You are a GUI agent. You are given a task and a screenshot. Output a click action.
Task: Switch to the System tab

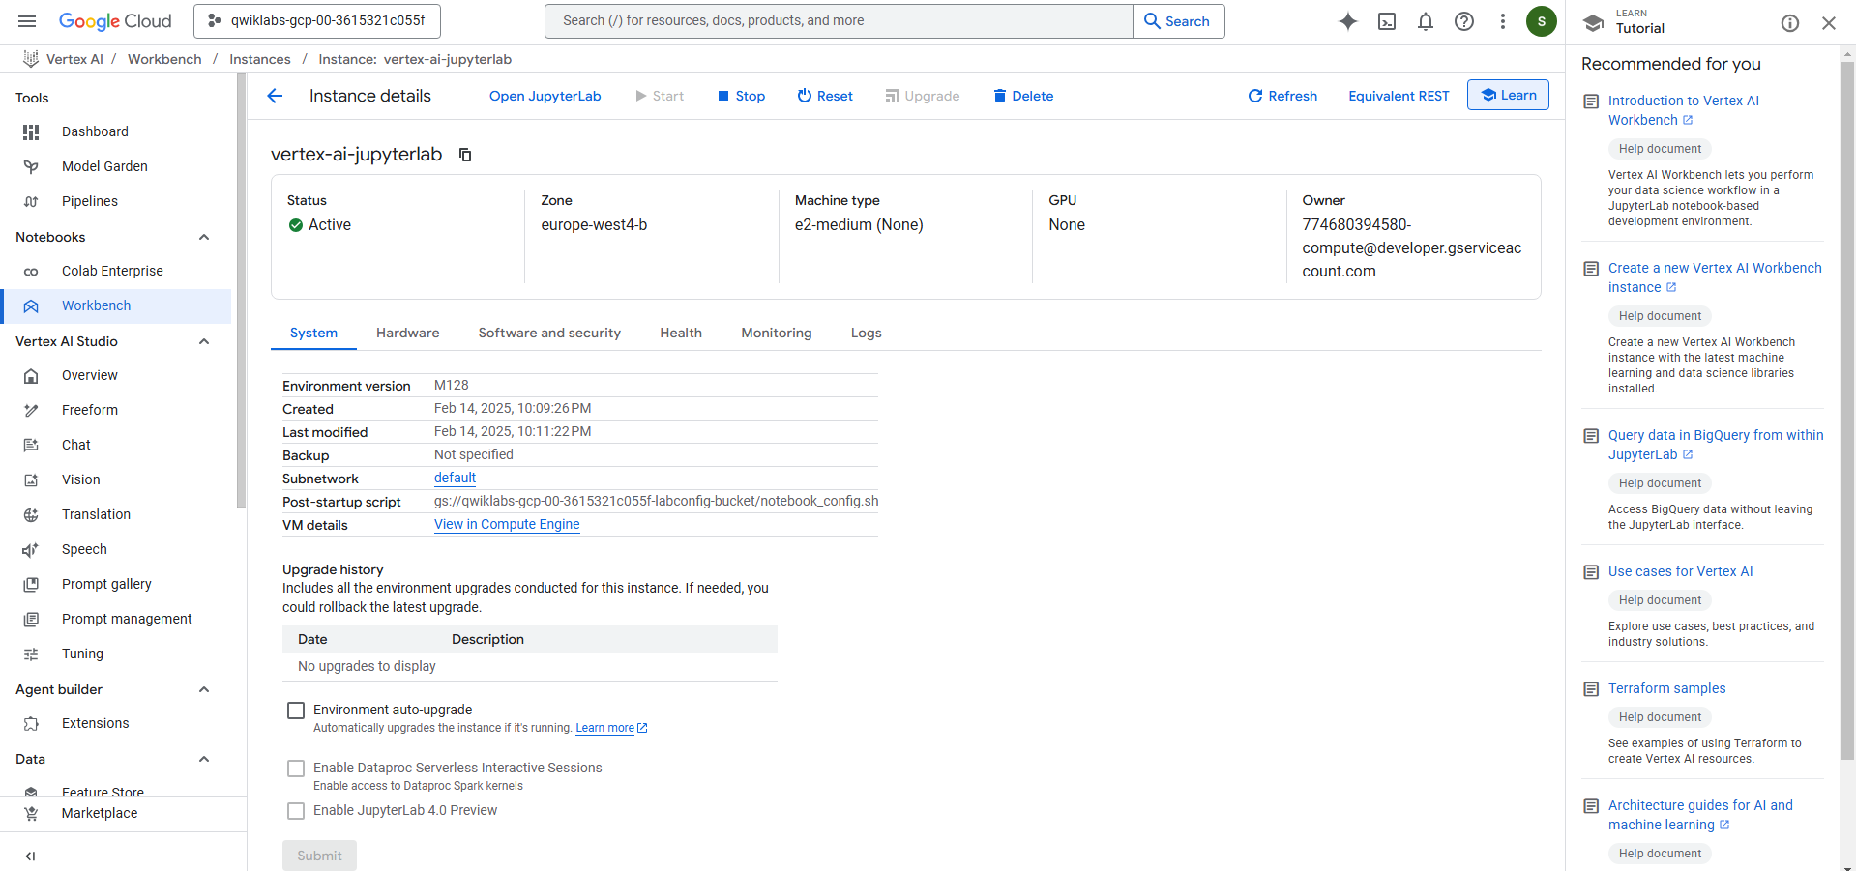click(x=313, y=333)
